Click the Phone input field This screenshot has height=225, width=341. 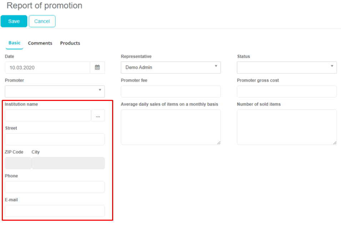(x=55, y=187)
